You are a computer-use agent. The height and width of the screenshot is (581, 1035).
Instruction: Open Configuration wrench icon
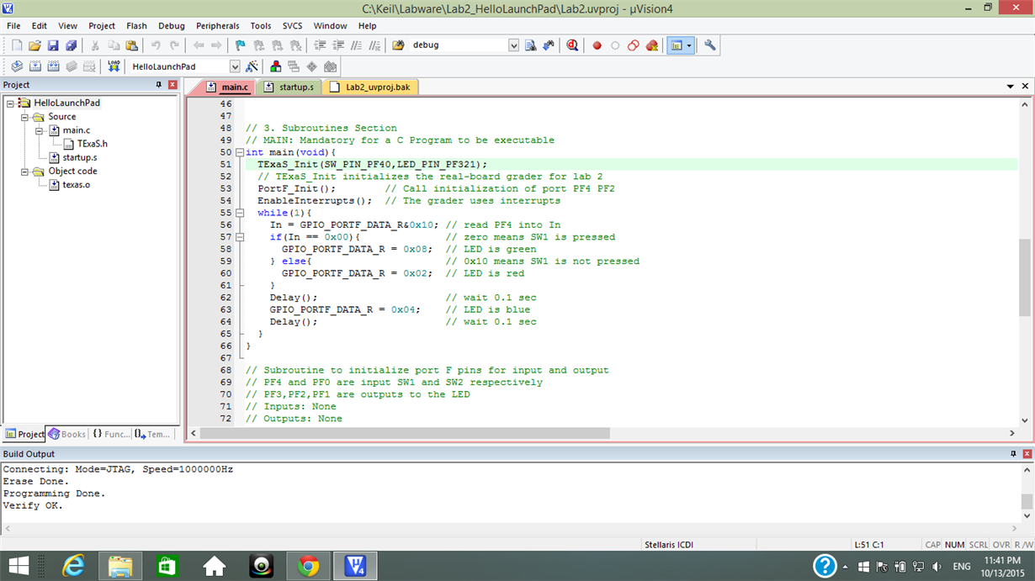coord(710,45)
